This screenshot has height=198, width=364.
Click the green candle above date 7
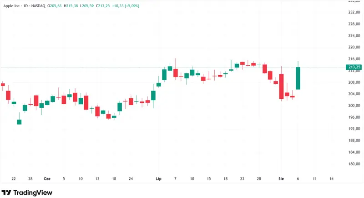click(x=170, y=68)
